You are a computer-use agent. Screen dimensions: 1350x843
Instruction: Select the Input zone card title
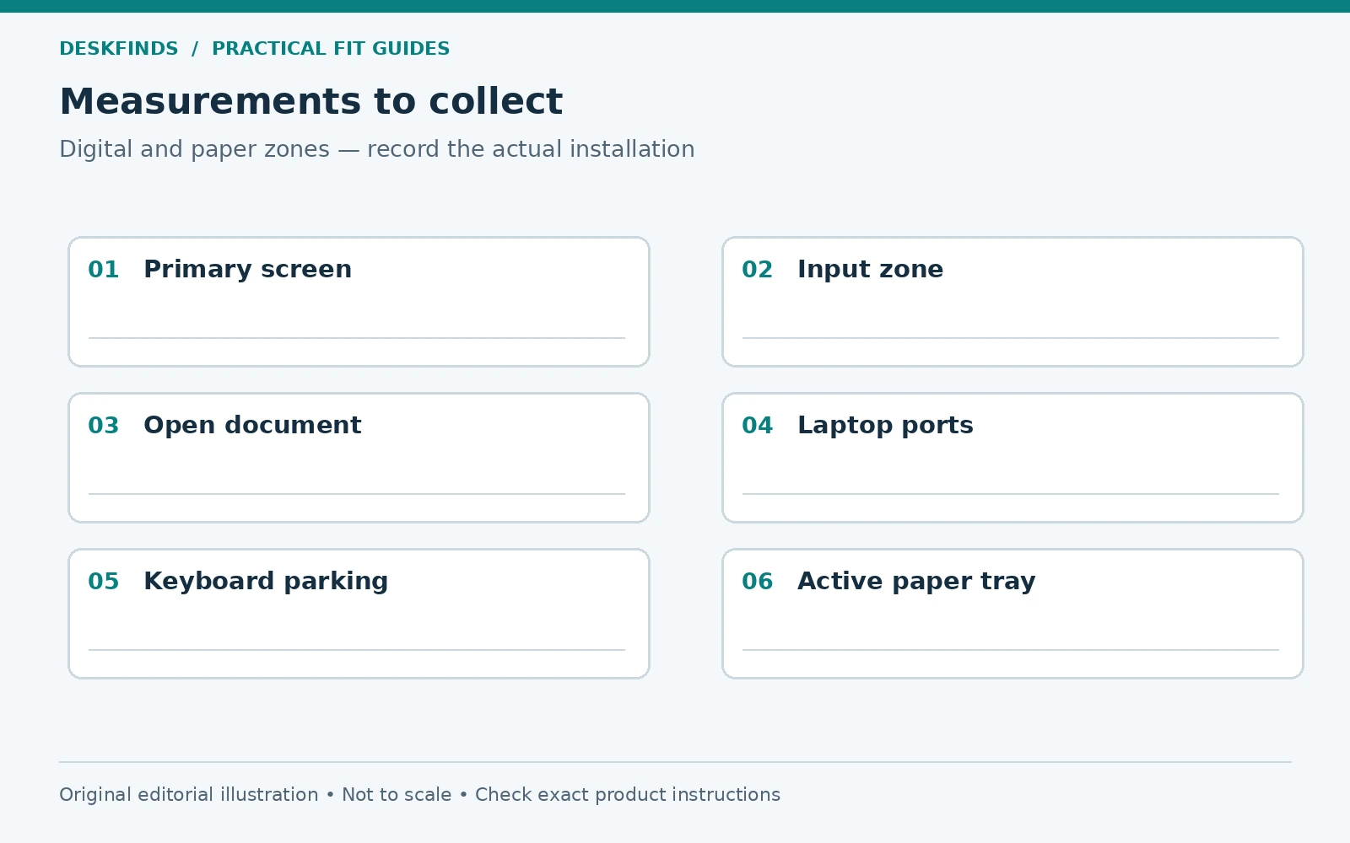click(x=870, y=270)
